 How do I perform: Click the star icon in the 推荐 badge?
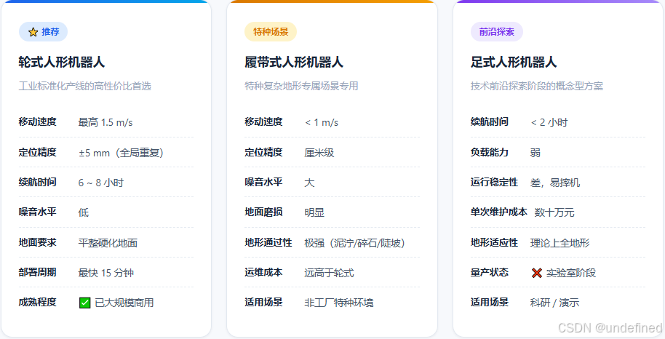[33, 32]
